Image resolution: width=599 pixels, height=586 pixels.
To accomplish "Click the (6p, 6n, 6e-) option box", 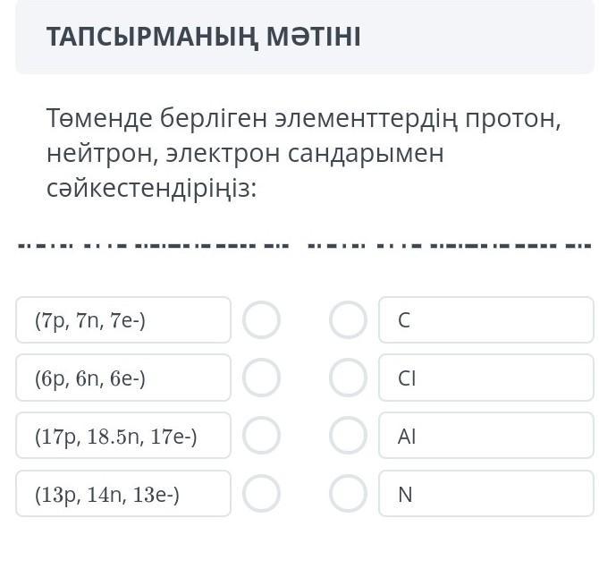I will (x=123, y=378).
